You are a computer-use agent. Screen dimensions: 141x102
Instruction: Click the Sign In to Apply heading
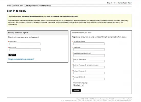(x=17, y=11)
